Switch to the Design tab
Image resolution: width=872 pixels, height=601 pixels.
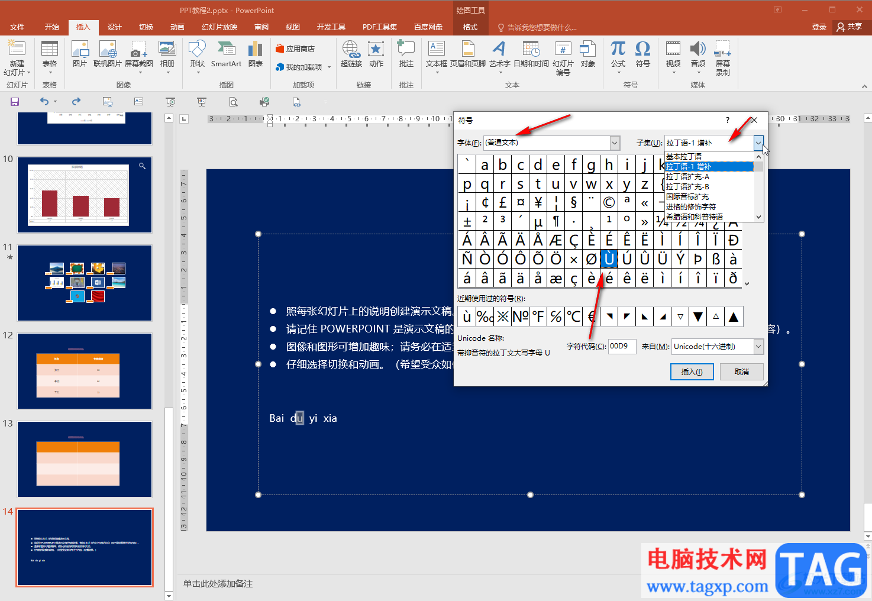click(115, 27)
